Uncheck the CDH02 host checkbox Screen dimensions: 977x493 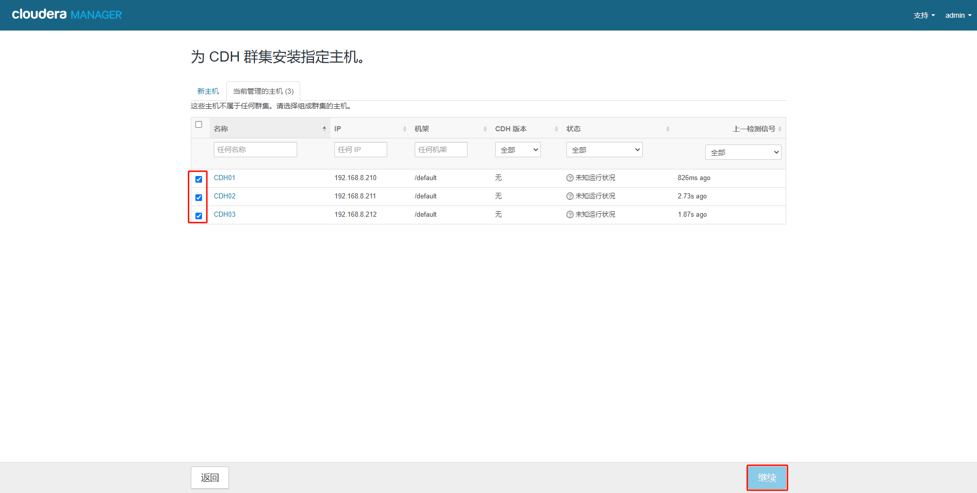198,197
